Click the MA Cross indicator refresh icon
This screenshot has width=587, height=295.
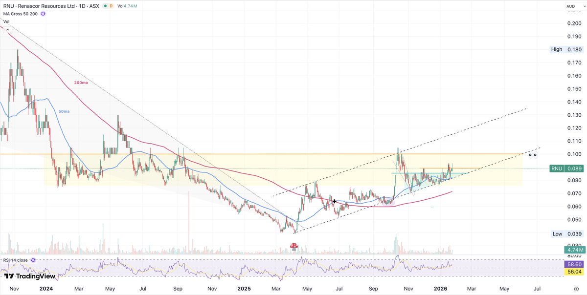pyautogui.click(x=43, y=14)
